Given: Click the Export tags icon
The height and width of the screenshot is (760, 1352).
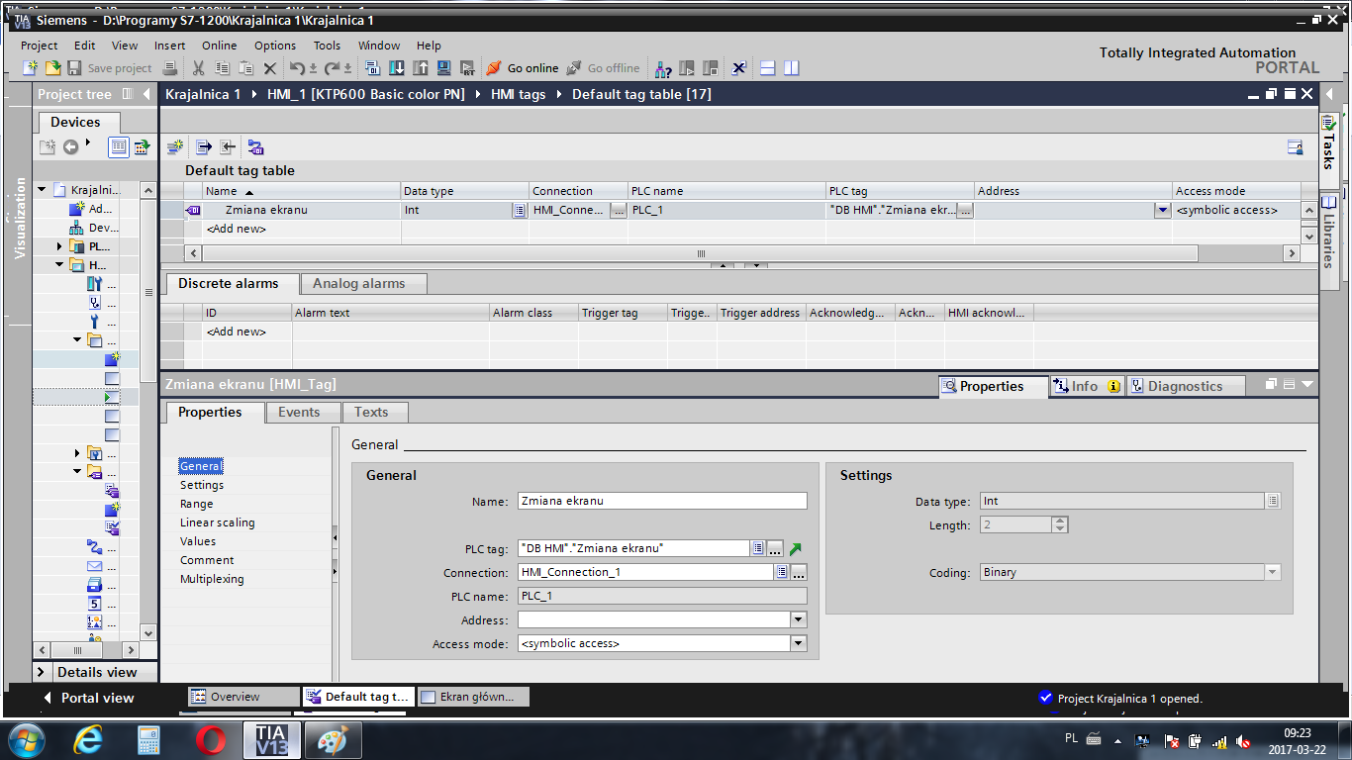Looking at the screenshot, I should point(204,147).
